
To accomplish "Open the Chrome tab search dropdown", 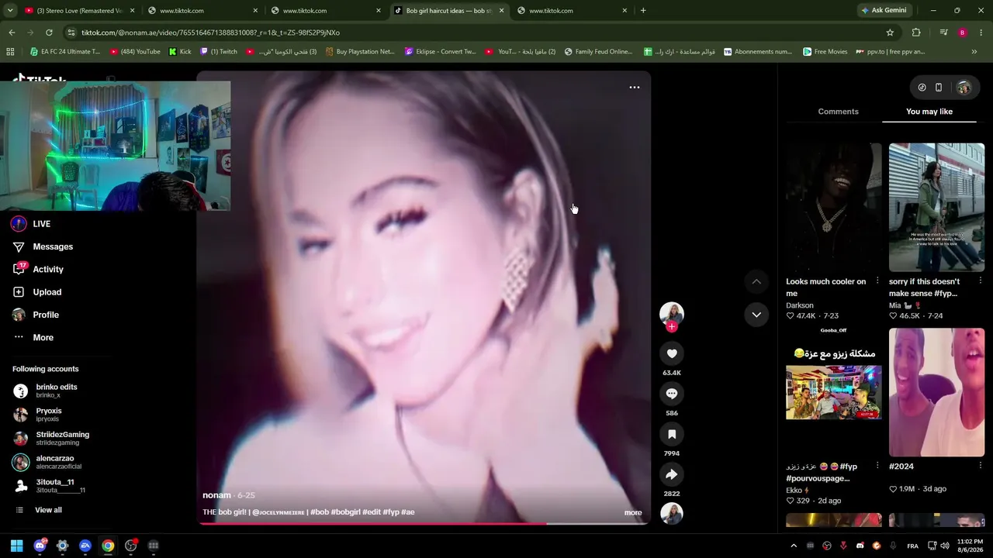I will (x=9, y=11).
